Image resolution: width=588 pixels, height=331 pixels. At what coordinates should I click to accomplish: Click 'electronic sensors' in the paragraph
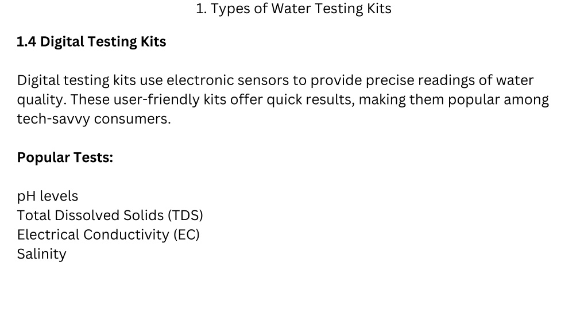227,80
